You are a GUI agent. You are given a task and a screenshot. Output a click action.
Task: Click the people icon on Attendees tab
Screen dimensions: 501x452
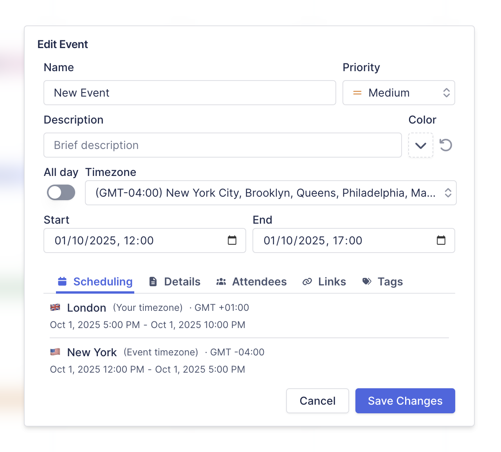(x=221, y=282)
